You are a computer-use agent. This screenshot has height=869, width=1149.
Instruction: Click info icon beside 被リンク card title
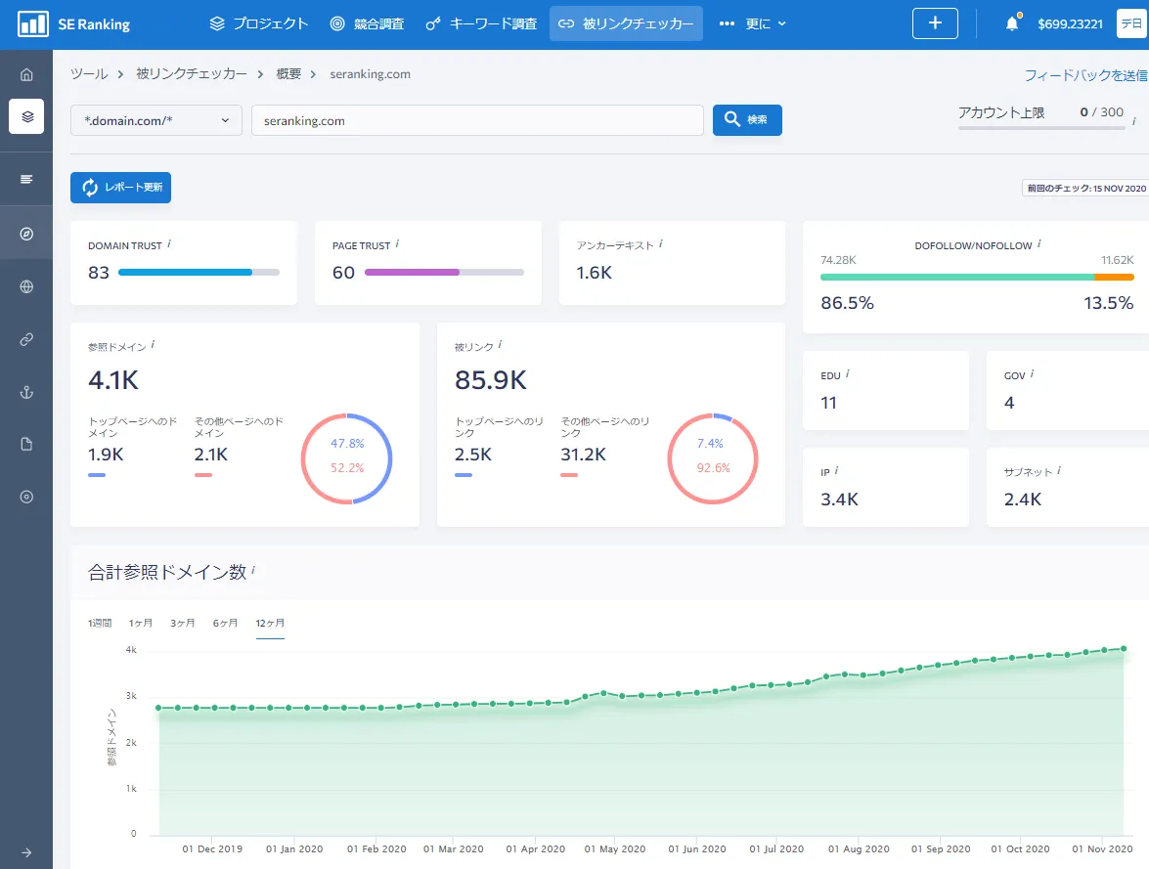click(500, 344)
